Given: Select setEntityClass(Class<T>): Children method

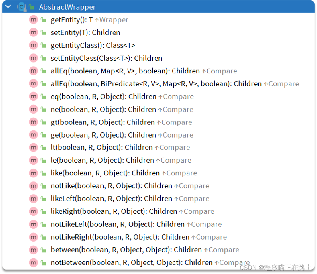Looking at the screenshot, I should [x=106, y=58].
